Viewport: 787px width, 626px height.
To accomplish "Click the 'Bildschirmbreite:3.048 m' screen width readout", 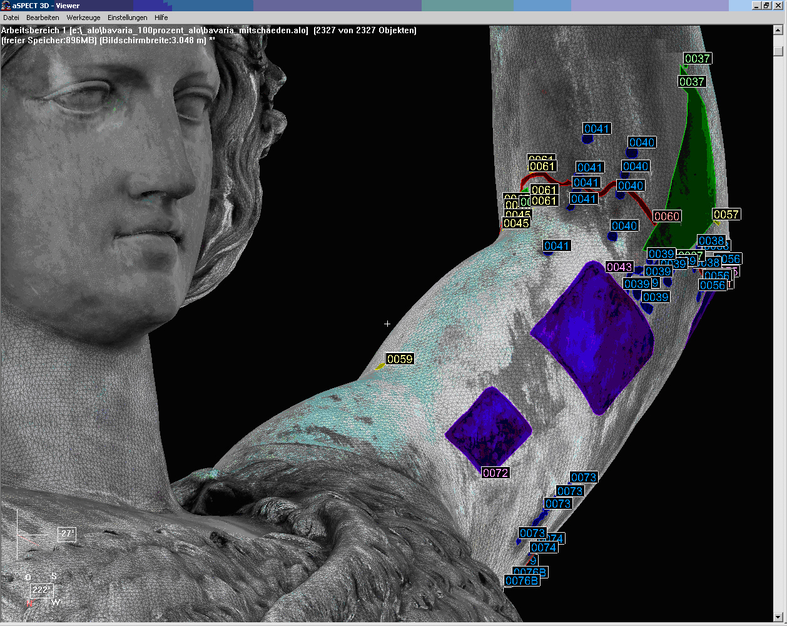I will (153, 40).
